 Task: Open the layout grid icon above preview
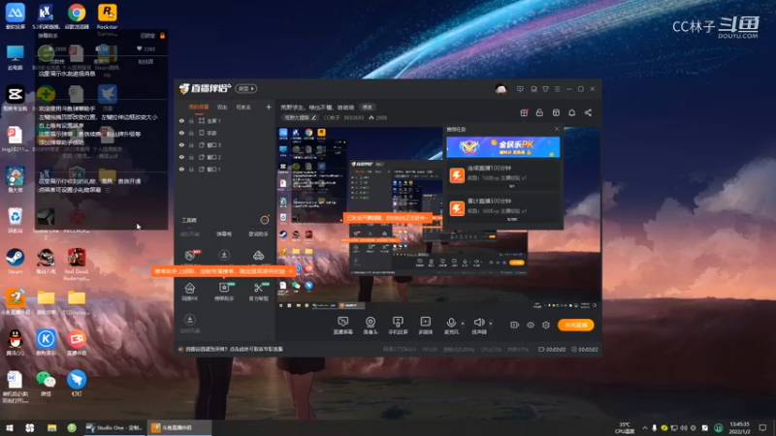pos(556,112)
